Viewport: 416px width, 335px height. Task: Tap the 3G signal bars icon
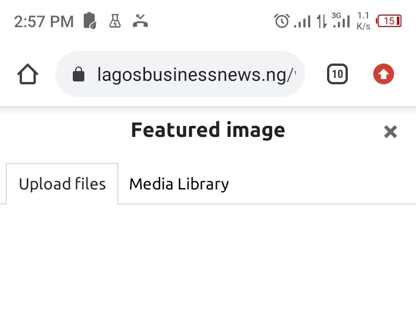click(341, 21)
